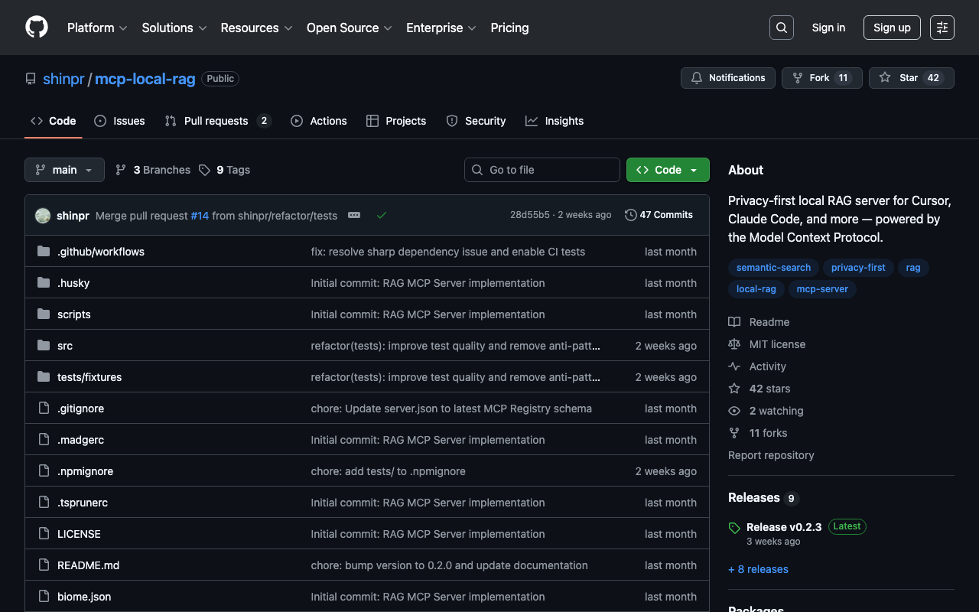
Task: Open the '+ 8 releases' link
Action: [x=758, y=569]
